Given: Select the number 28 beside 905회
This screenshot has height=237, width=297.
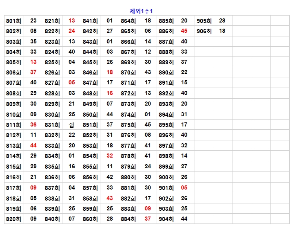Looking at the screenshot, I should pyautogui.click(x=222, y=21).
